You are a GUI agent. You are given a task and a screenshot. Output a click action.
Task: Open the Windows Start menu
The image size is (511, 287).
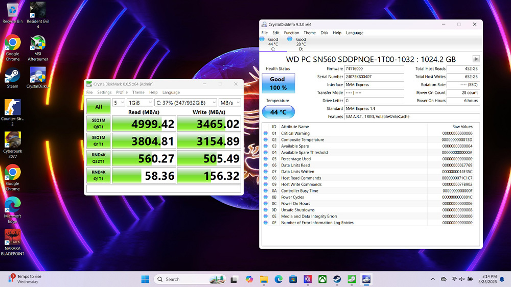pyautogui.click(x=145, y=279)
